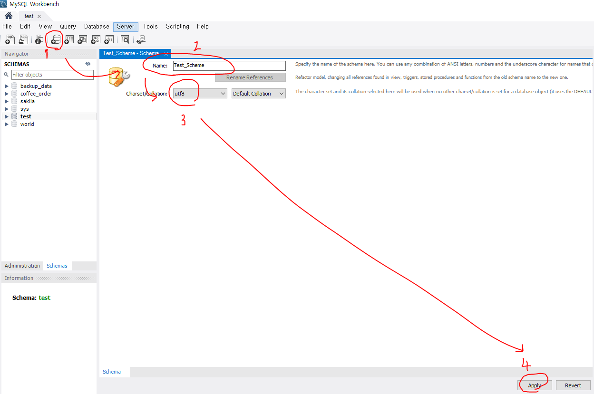594x394 pixels.
Task: Click the Rename References button
Action: (x=250, y=77)
